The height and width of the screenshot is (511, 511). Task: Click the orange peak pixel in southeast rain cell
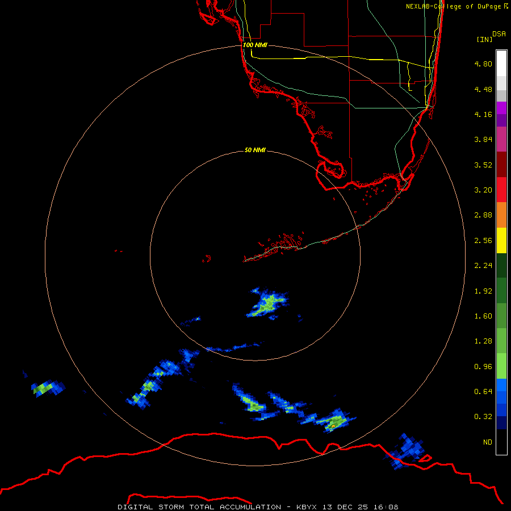pyautogui.click(x=333, y=426)
